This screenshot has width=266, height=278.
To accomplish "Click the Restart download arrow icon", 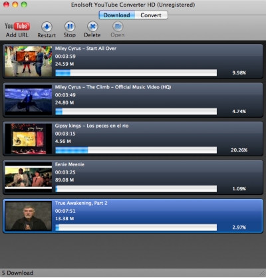I will 47,27.
